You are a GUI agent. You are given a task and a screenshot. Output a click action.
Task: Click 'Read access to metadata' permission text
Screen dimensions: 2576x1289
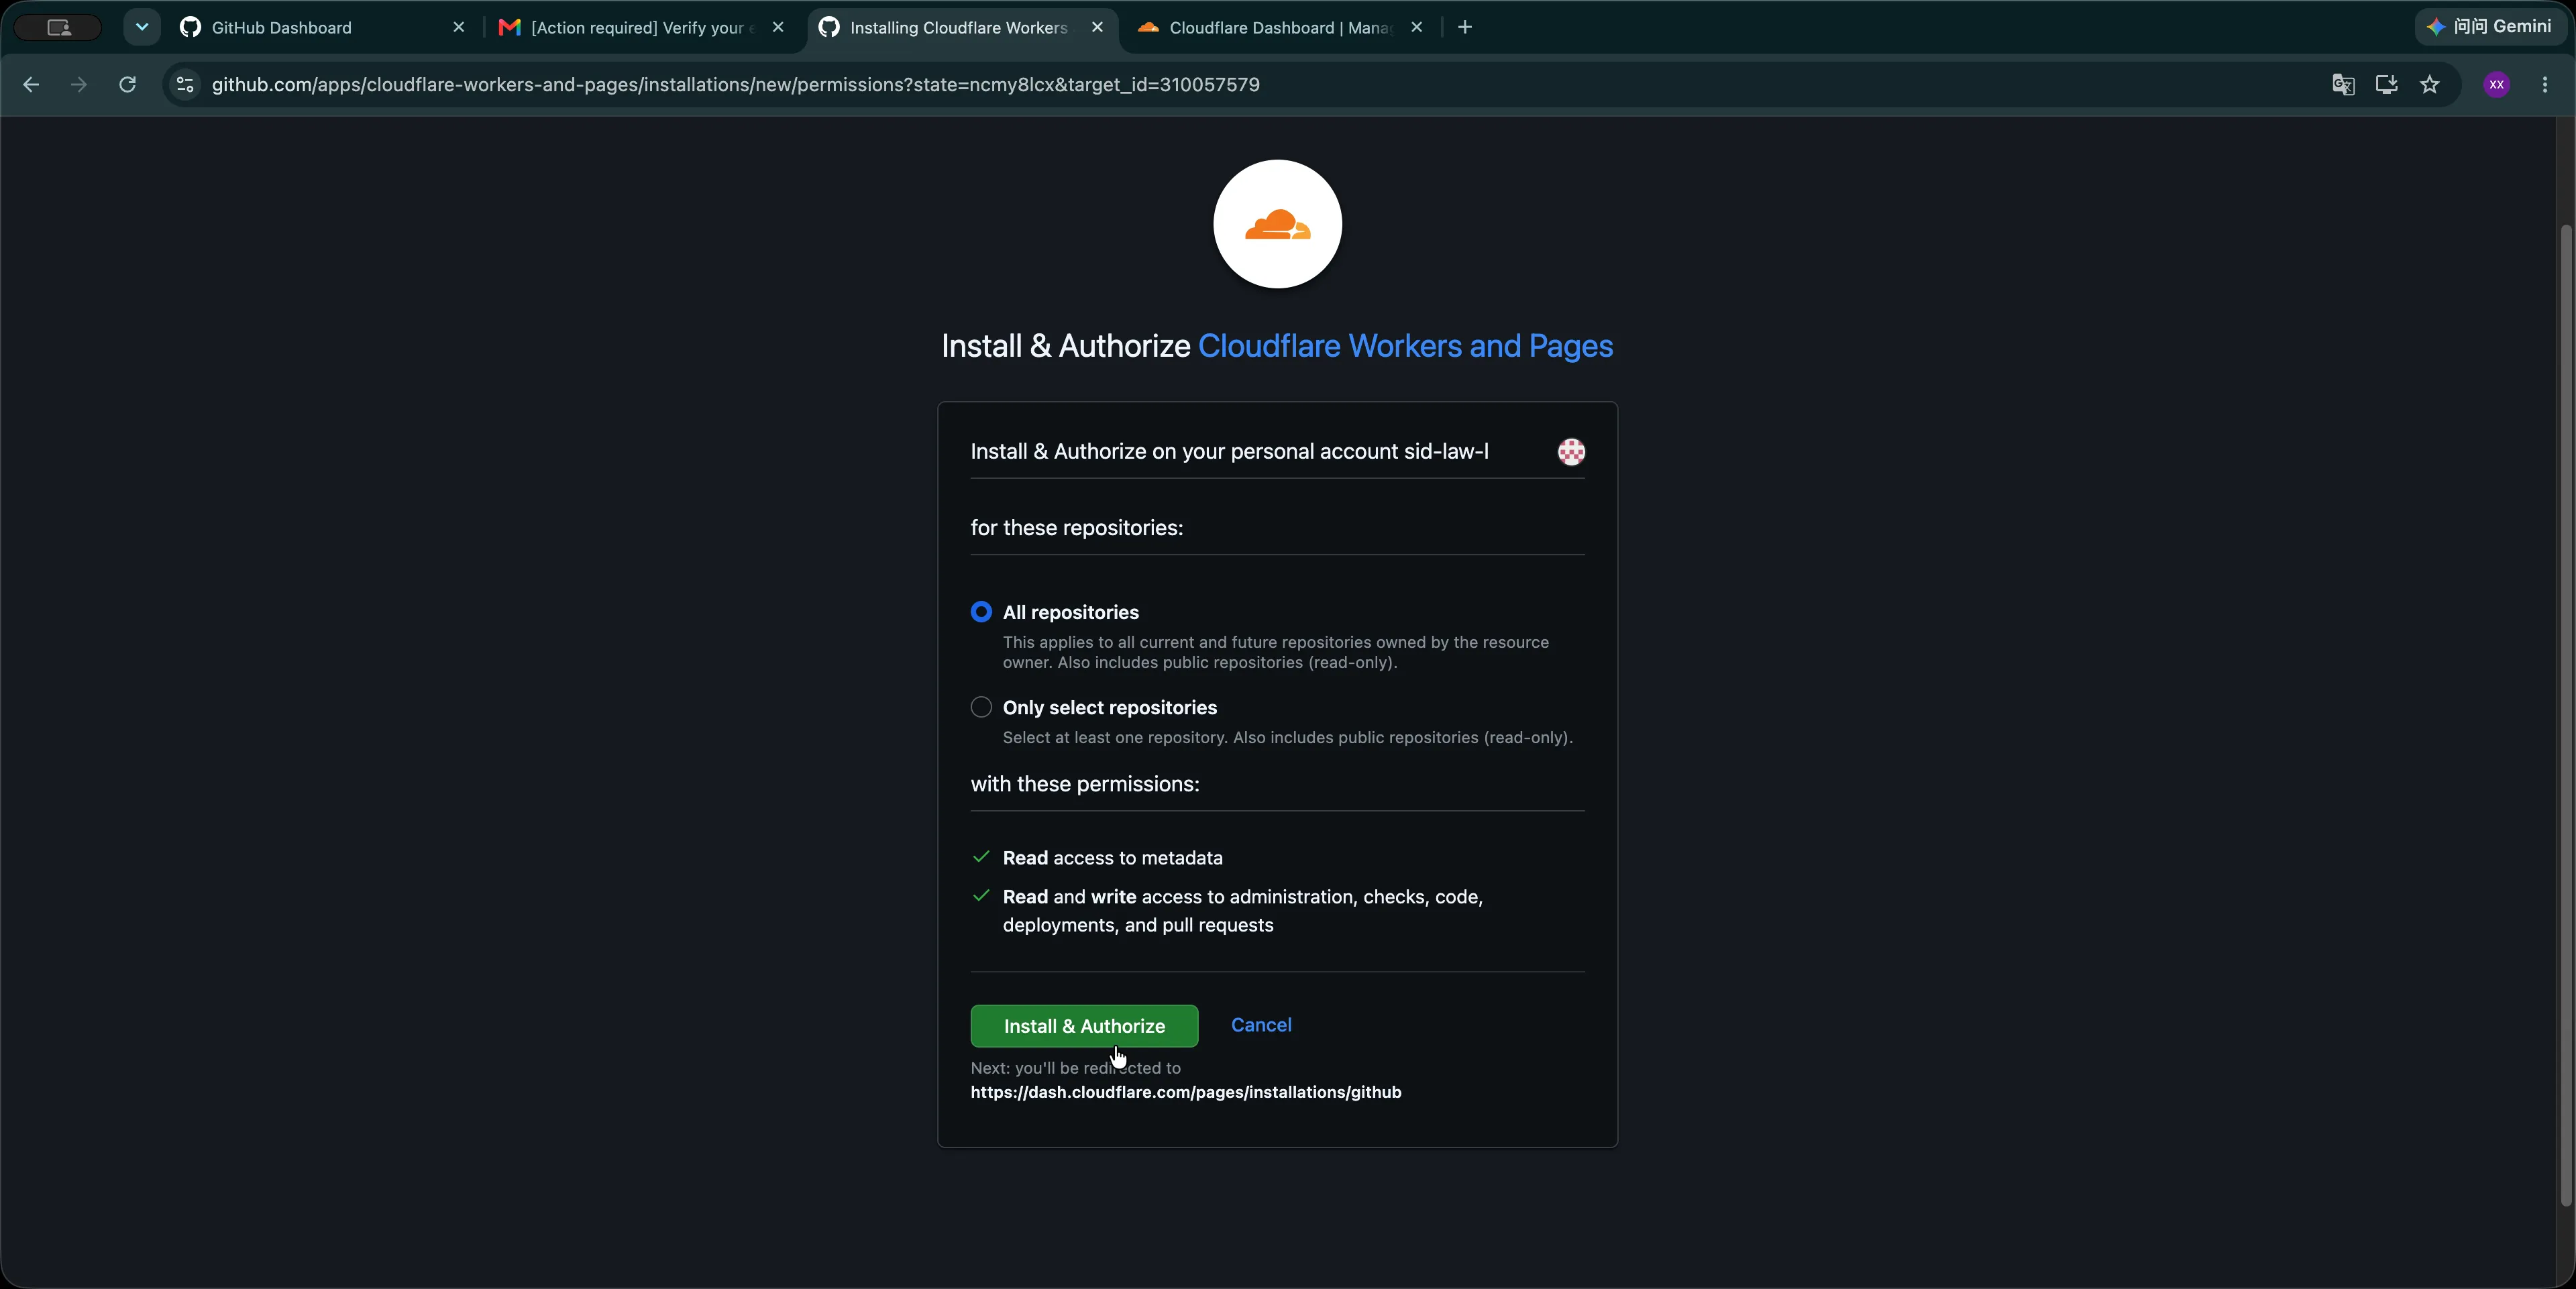1112,858
